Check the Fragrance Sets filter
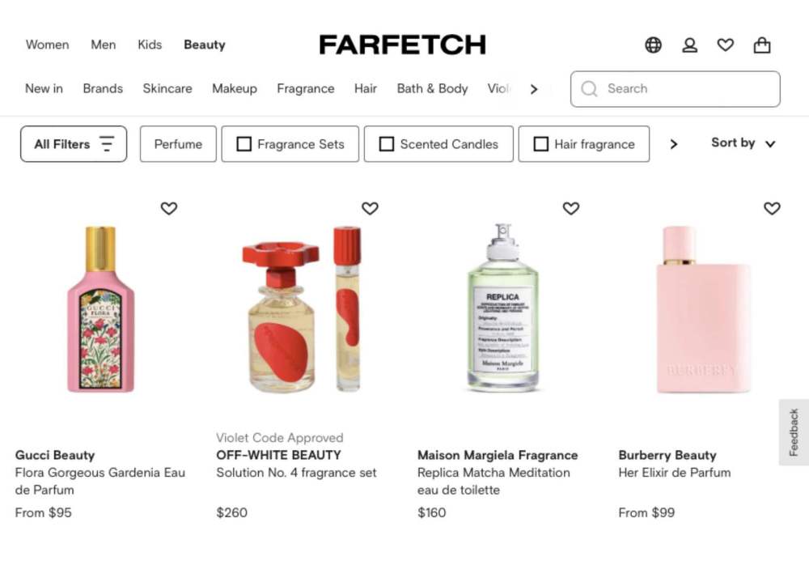 point(244,144)
